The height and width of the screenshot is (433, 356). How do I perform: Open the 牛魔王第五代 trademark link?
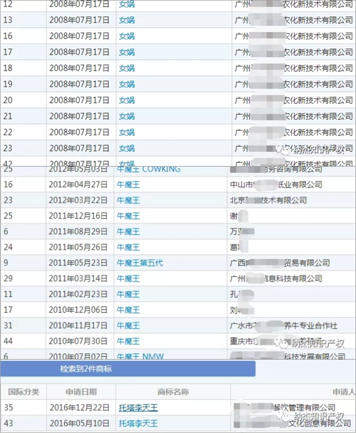click(140, 263)
